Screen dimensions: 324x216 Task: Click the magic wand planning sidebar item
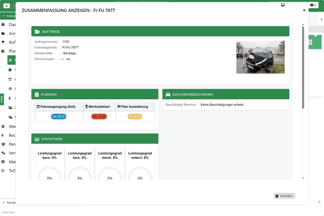[11, 60]
